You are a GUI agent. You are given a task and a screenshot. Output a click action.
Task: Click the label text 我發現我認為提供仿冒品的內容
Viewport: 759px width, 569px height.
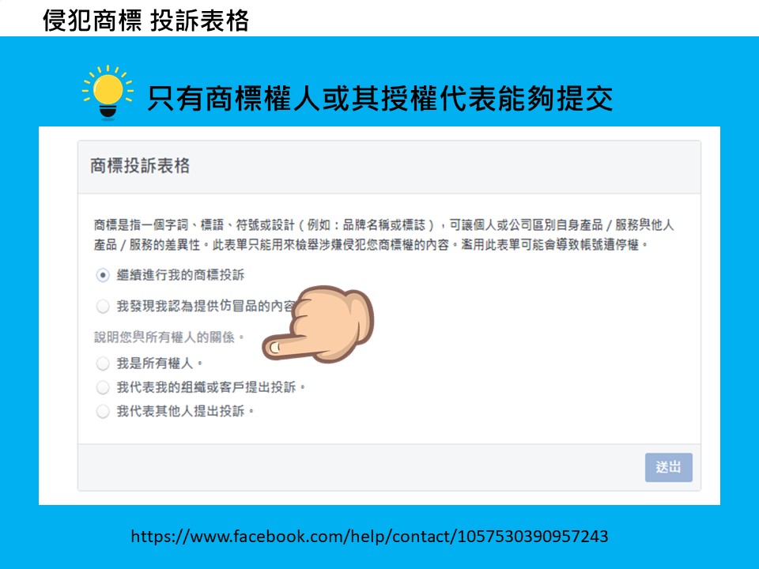pos(206,307)
